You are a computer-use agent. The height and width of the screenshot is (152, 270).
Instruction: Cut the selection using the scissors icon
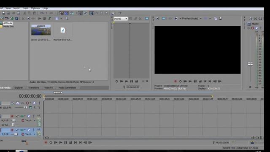tap(24, 13)
